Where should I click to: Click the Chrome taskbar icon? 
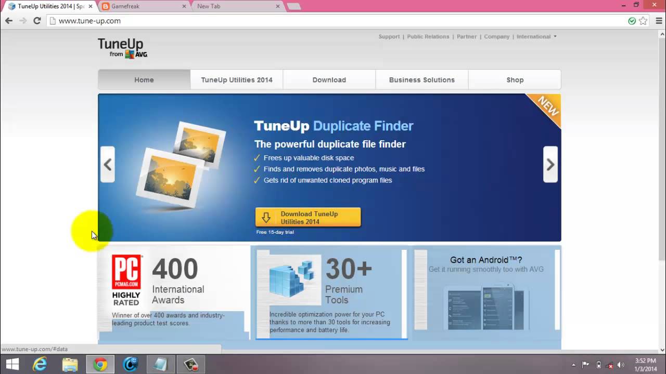[100, 365]
